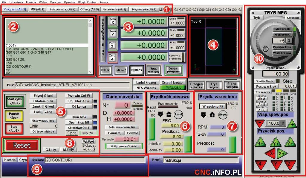Click the Zero Z axis button

pos(112,45)
